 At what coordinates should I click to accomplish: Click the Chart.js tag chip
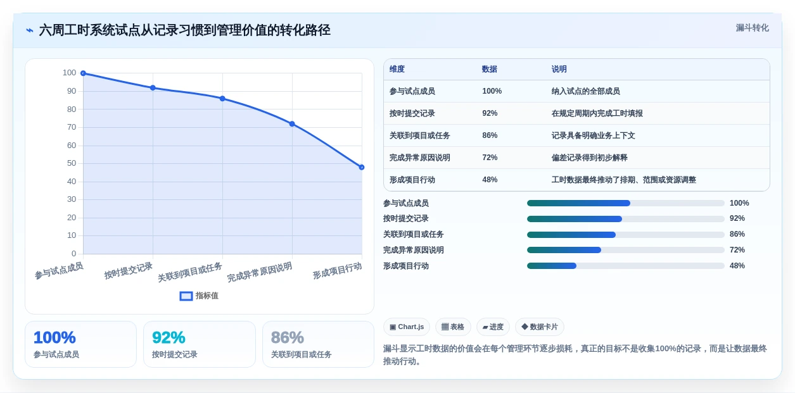click(x=407, y=327)
